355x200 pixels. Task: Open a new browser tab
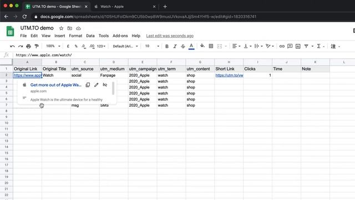pos(165,7)
